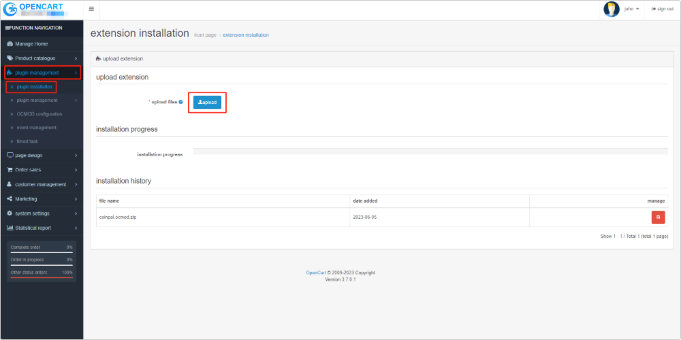Click extension installation breadcrumb link
This screenshot has width=681, height=340.
tap(246, 35)
